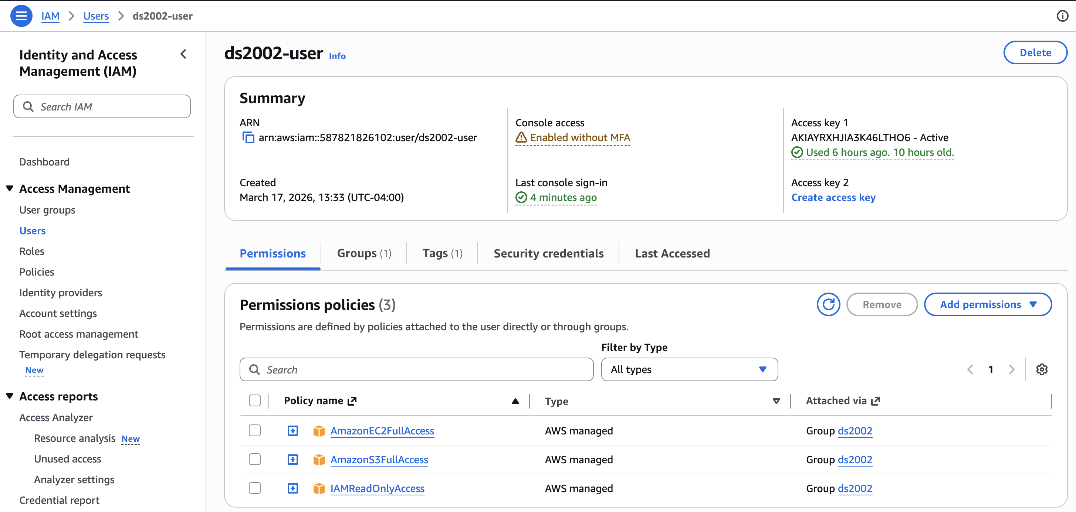Select all policies checkbox in header
This screenshot has width=1076, height=512.
coord(254,400)
